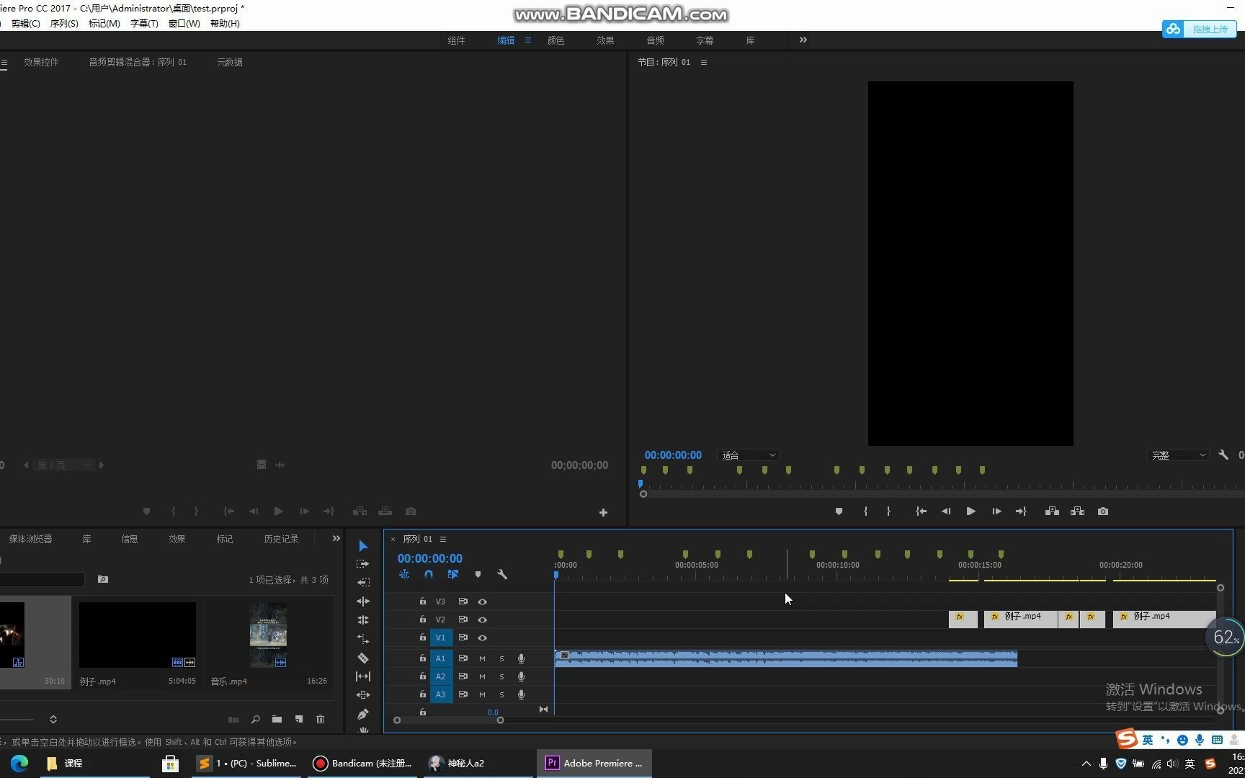Mute audio track A1
The height and width of the screenshot is (778, 1245).
click(x=482, y=658)
